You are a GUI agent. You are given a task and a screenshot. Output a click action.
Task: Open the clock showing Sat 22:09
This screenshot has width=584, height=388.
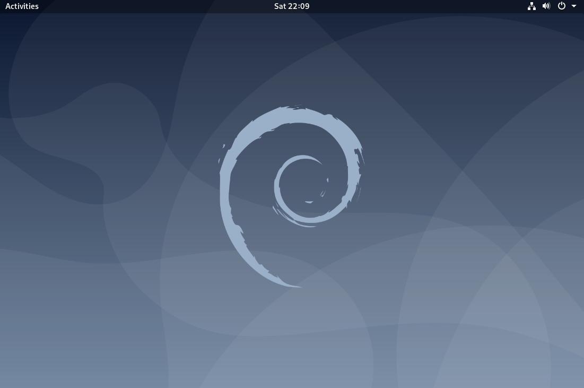pos(292,6)
